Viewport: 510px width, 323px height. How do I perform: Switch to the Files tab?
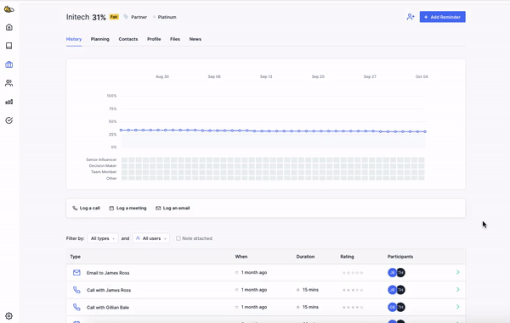[175, 39]
